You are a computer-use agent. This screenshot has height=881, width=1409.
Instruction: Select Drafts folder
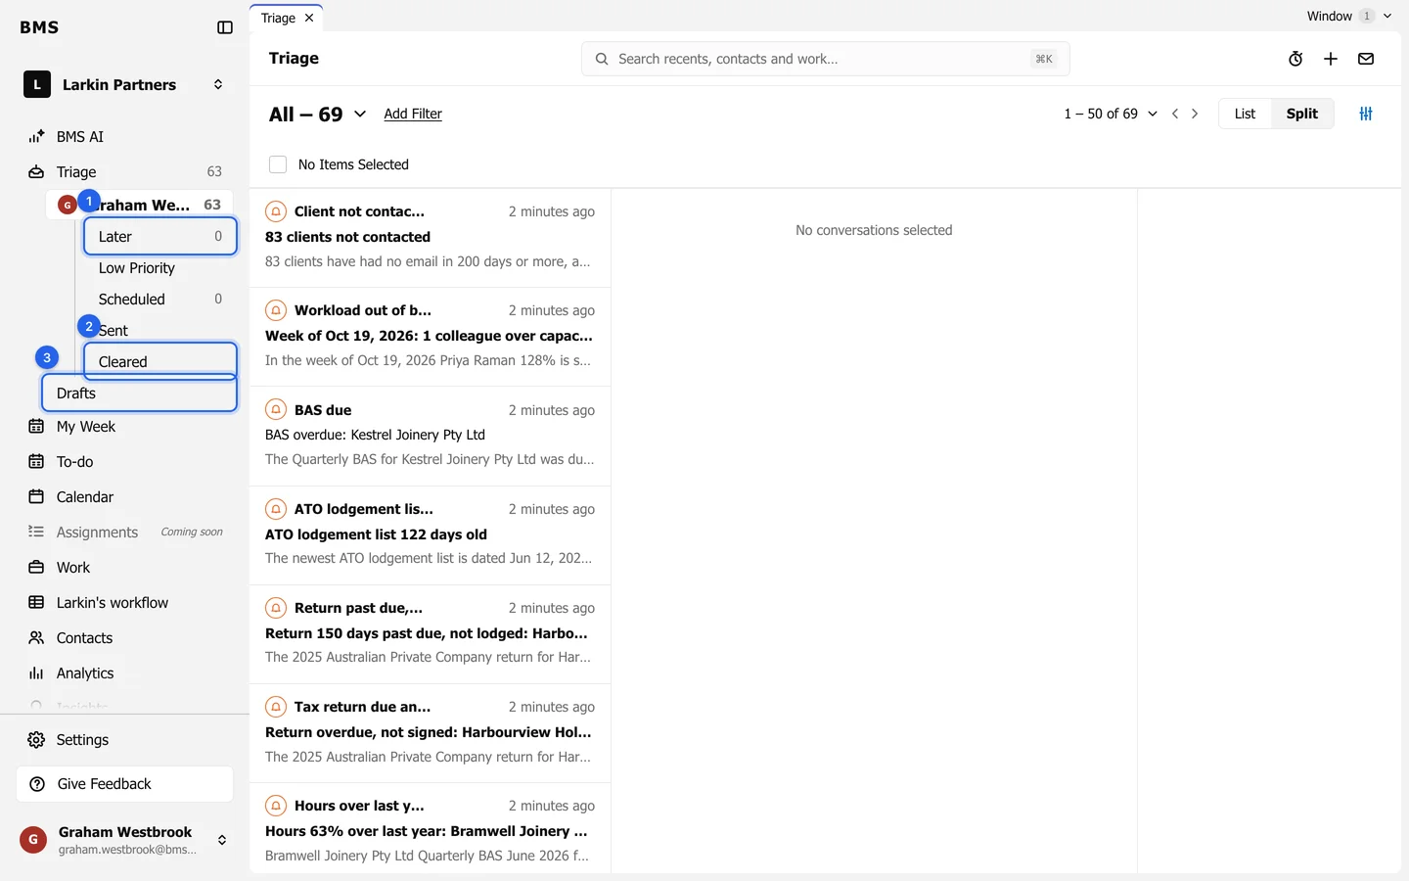[x=139, y=393]
